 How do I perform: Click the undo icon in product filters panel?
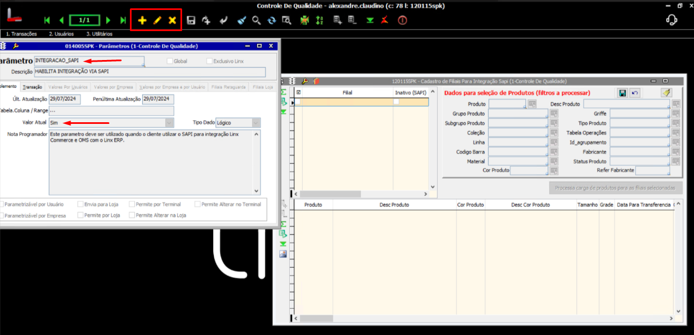click(635, 93)
